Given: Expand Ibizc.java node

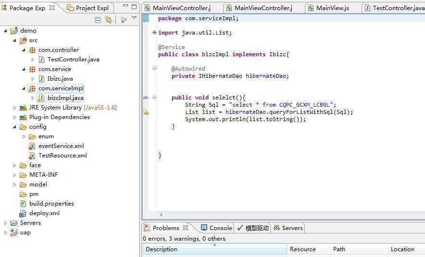Looking at the screenshot, I should 33,79.
